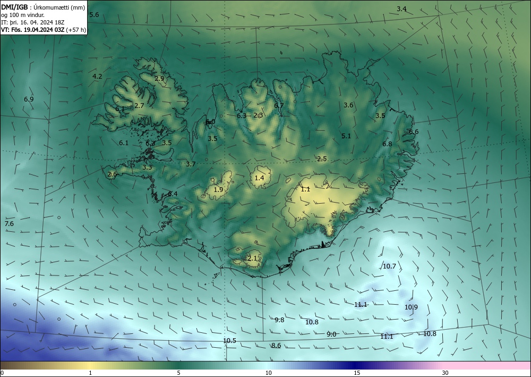The width and height of the screenshot is (531, 377).
Task: Click the 10.9 value label
Action: pyautogui.click(x=411, y=307)
